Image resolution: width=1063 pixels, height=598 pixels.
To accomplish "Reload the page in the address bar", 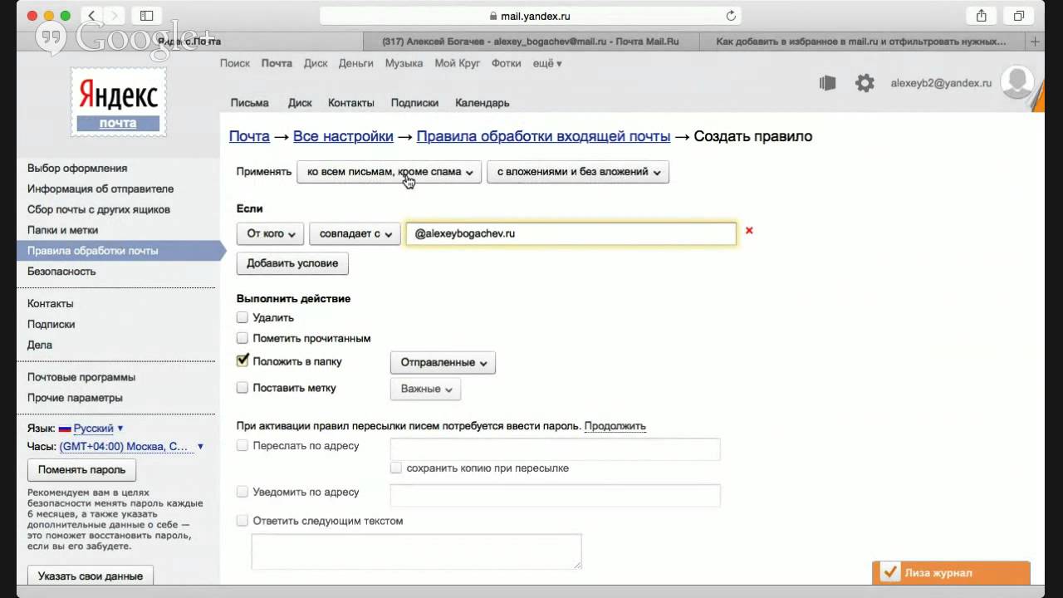I will (731, 16).
